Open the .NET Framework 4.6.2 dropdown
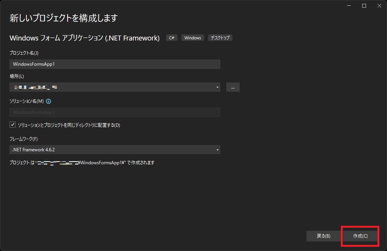 [114, 149]
